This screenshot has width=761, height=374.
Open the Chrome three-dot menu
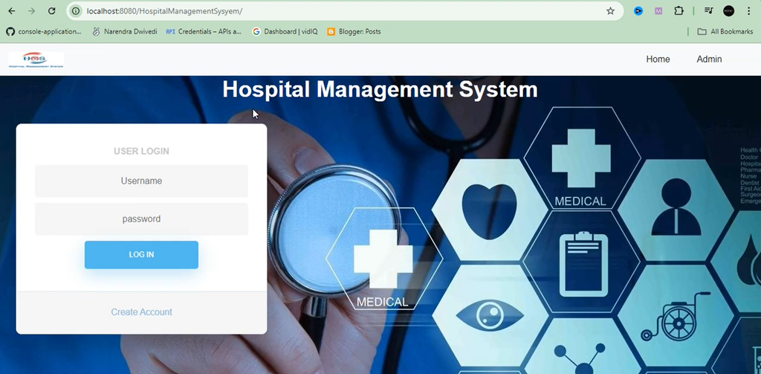coord(748,10)
